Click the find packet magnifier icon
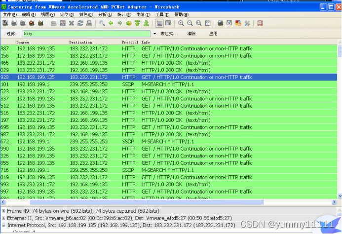342x234 pixels. coord(102,23)
